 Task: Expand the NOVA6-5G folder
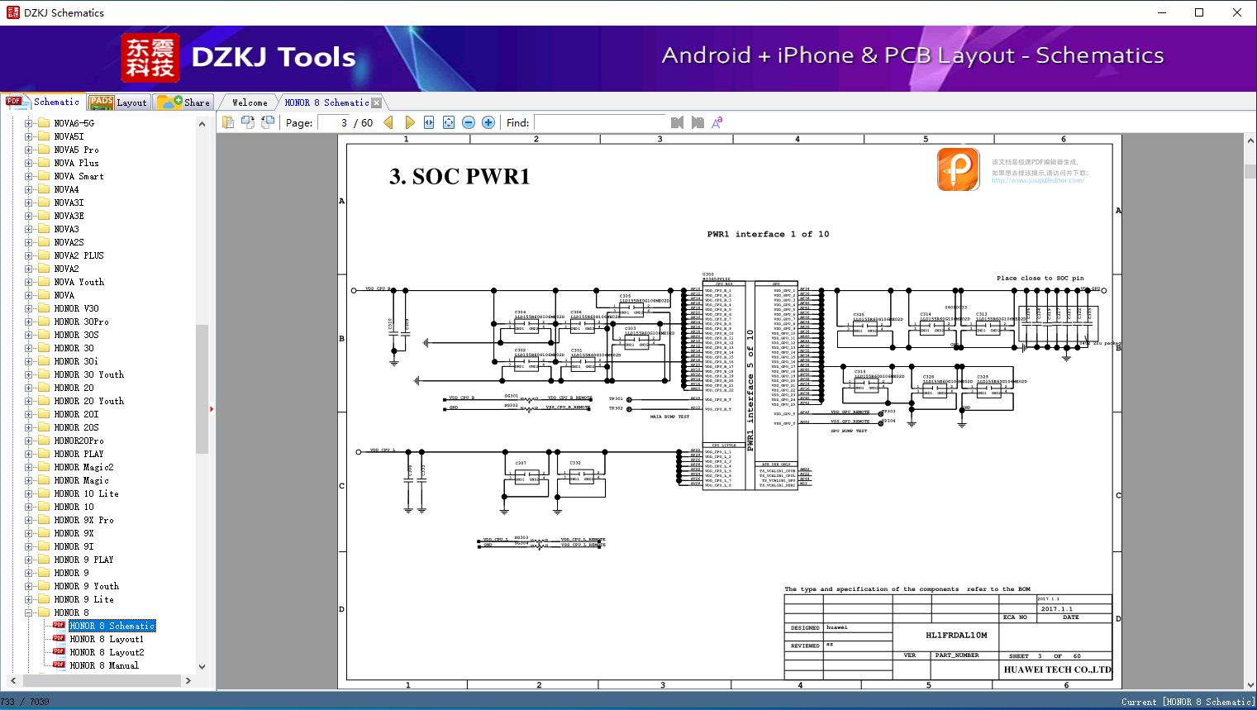coord(29,123)
